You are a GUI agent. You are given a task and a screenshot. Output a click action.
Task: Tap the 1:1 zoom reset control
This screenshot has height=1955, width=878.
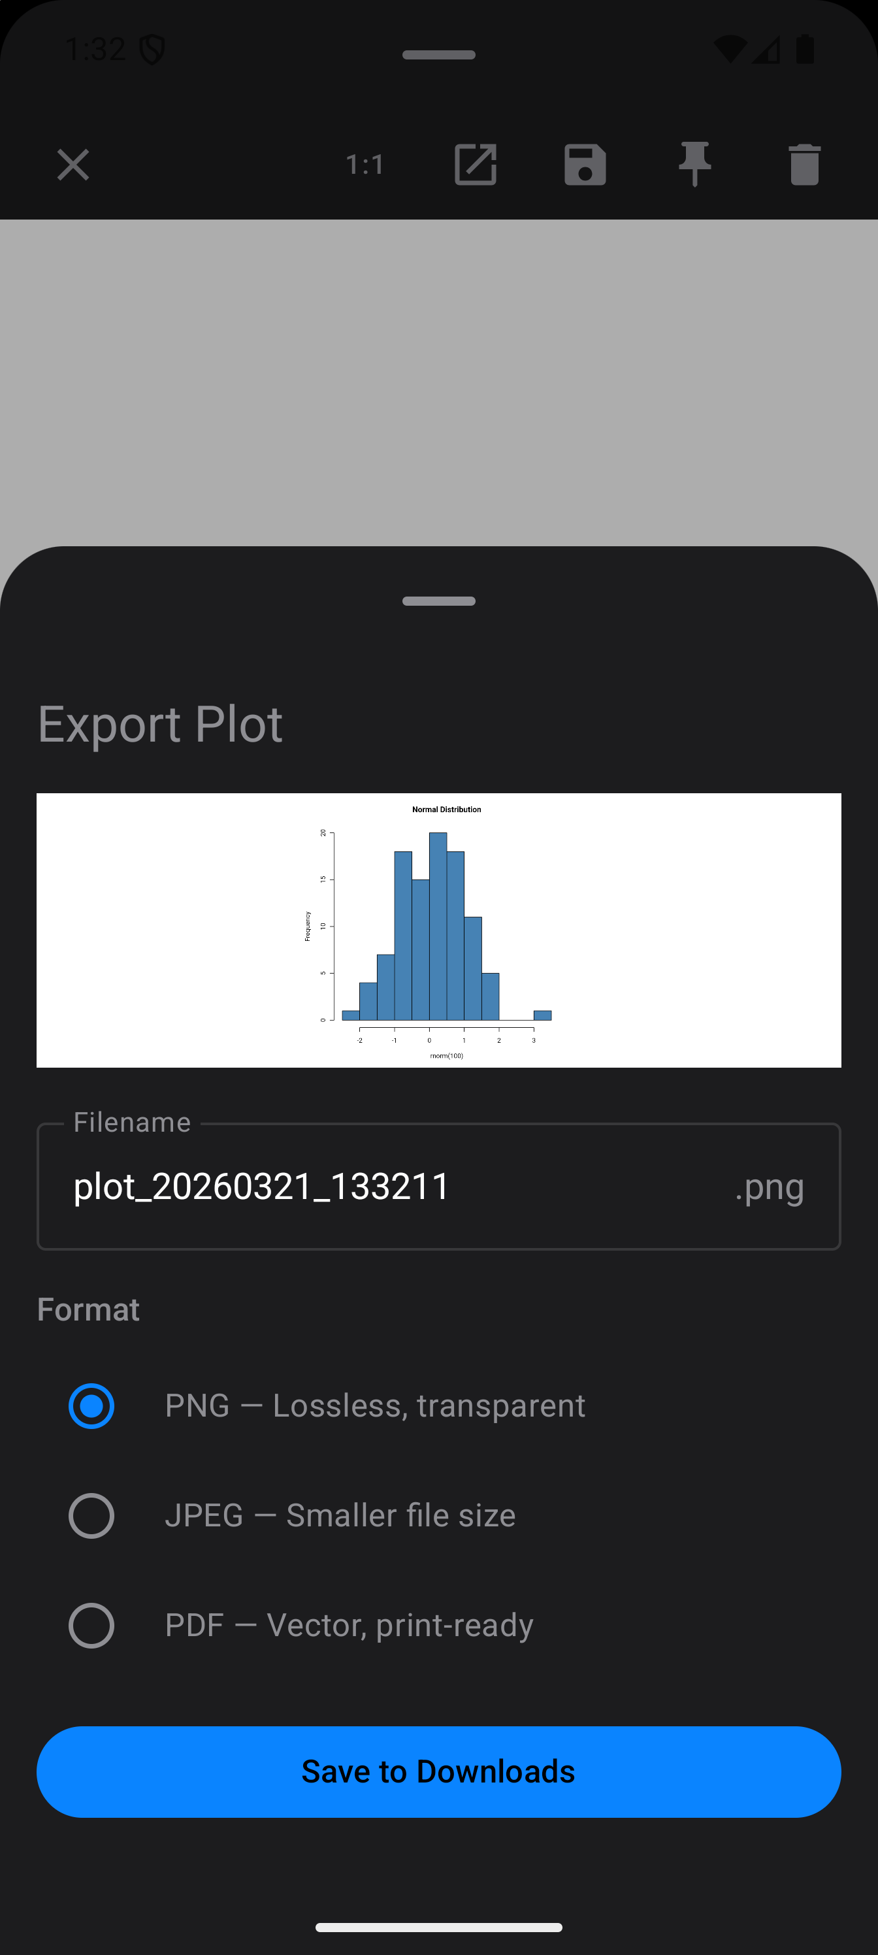click(365, 165)
